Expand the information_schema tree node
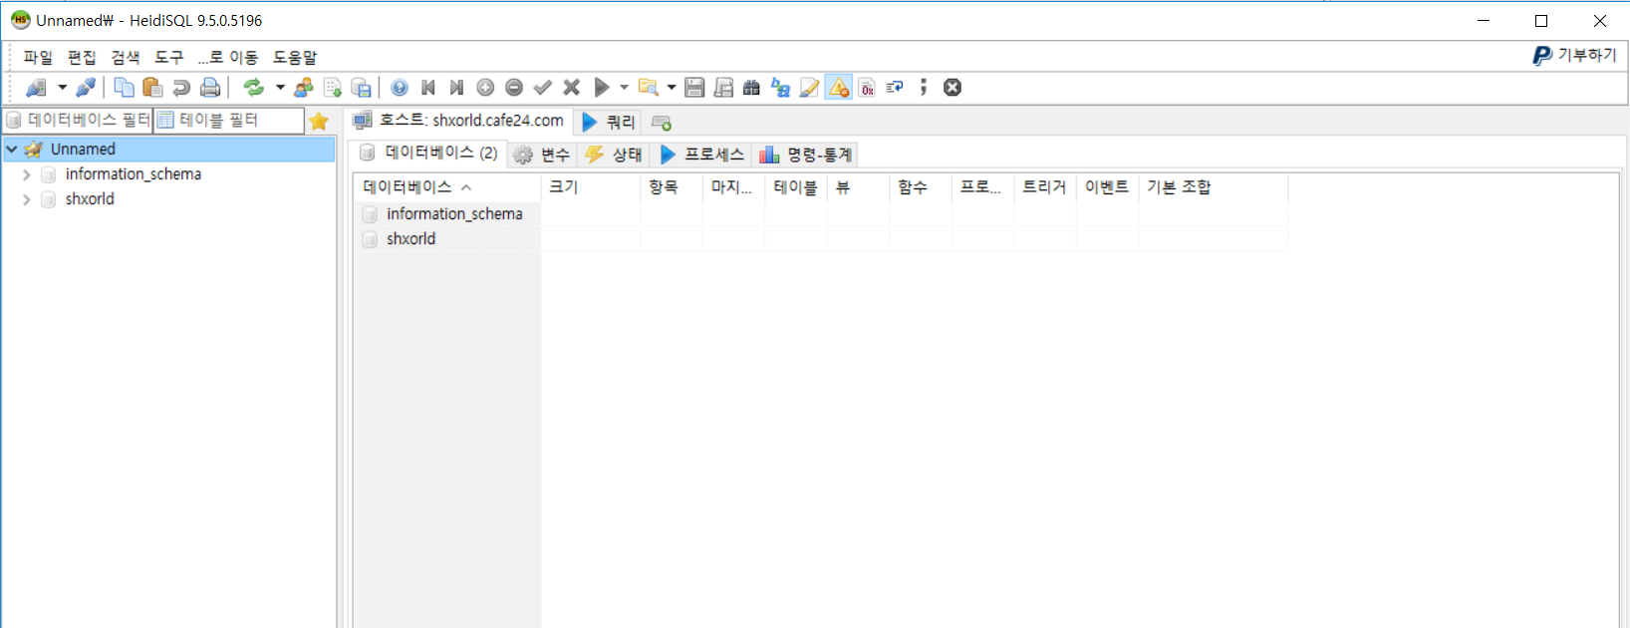1630x628 pixels. tap(27, 174)
